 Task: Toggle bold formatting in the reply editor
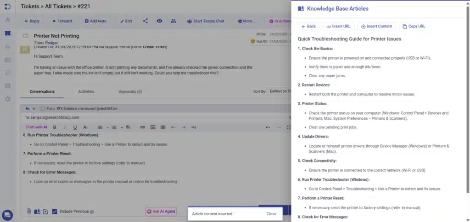[x=55, y=127]
